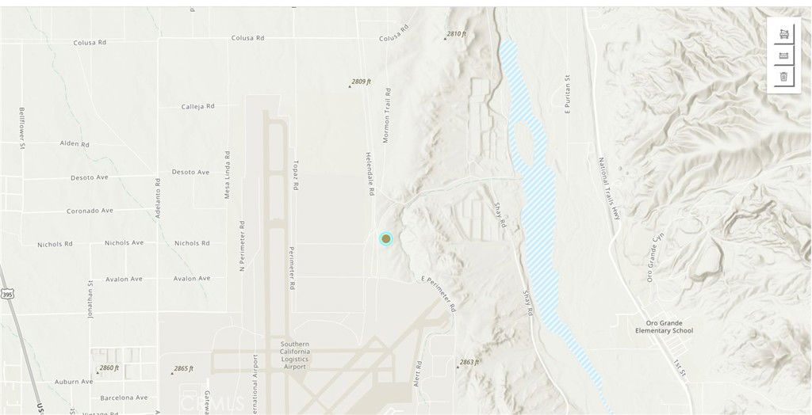Select the polygon draw tool icon
The height and width of the screenshot is (415, 812).
783,35
